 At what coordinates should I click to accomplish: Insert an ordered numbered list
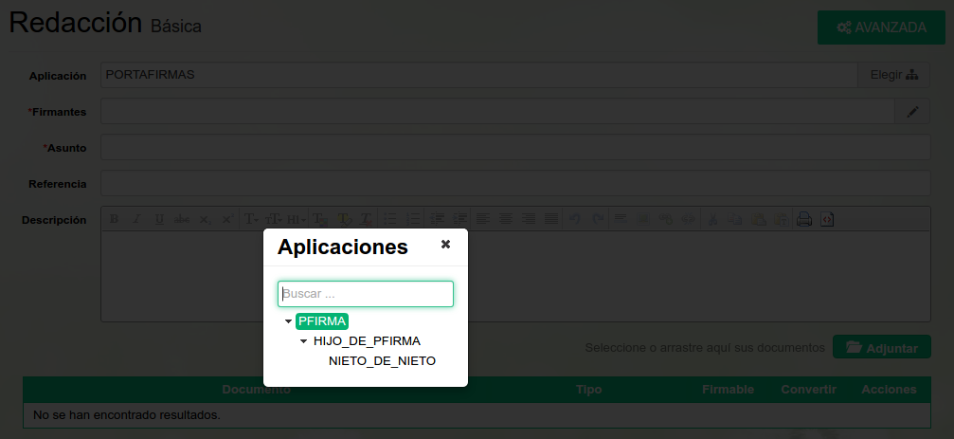[413, 219]
